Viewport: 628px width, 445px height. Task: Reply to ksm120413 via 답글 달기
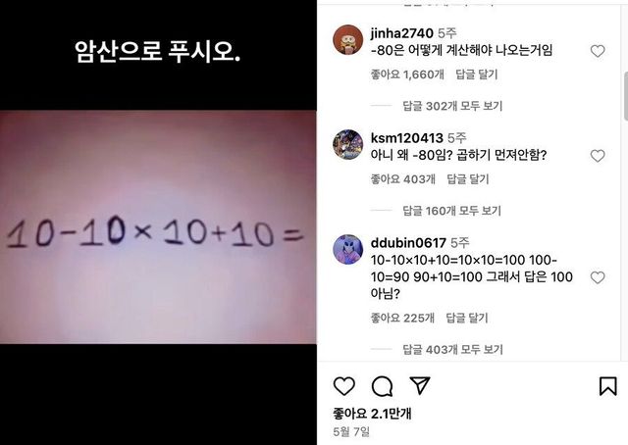(468, 179)
